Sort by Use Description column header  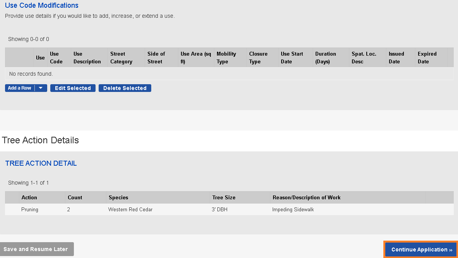87,58
